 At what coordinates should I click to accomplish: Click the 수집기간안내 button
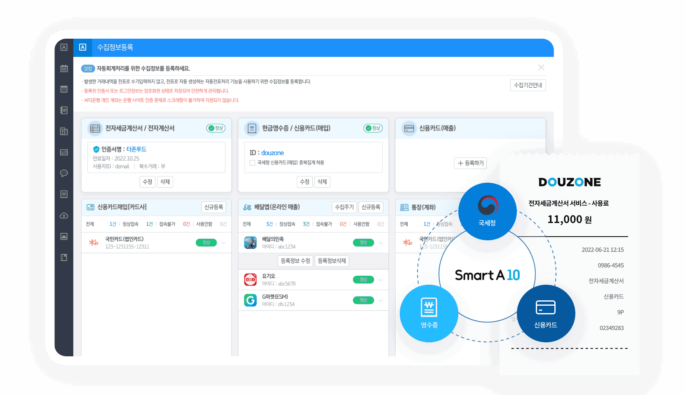point(528,85)
